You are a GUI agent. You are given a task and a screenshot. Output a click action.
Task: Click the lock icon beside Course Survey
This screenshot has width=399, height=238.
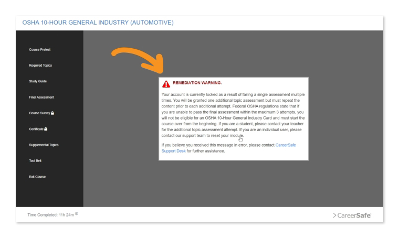52,113
